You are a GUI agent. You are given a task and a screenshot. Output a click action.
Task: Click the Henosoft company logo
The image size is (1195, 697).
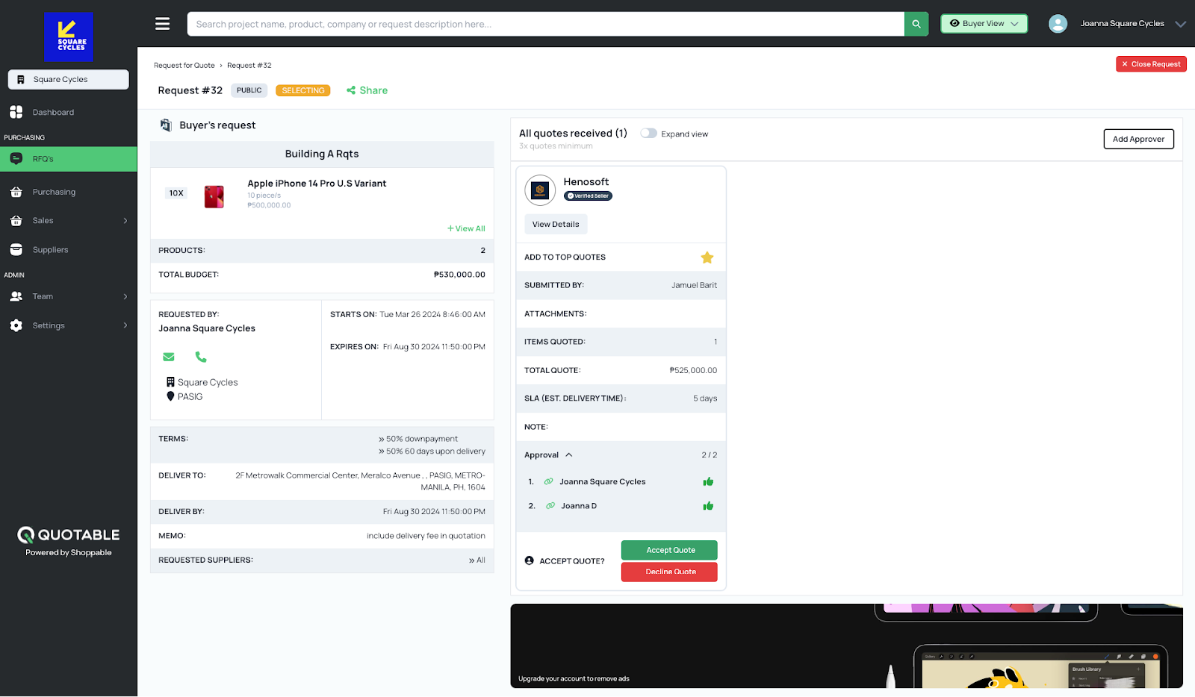tap(540, 190)
